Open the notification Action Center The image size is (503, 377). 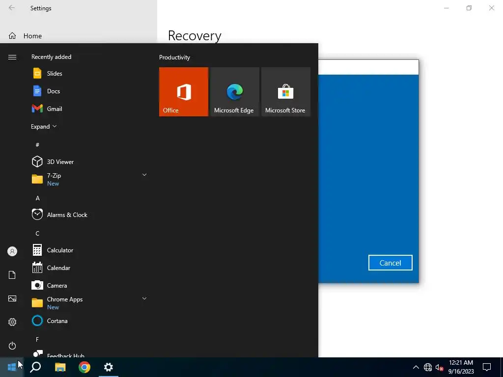[x=487, y=367]
